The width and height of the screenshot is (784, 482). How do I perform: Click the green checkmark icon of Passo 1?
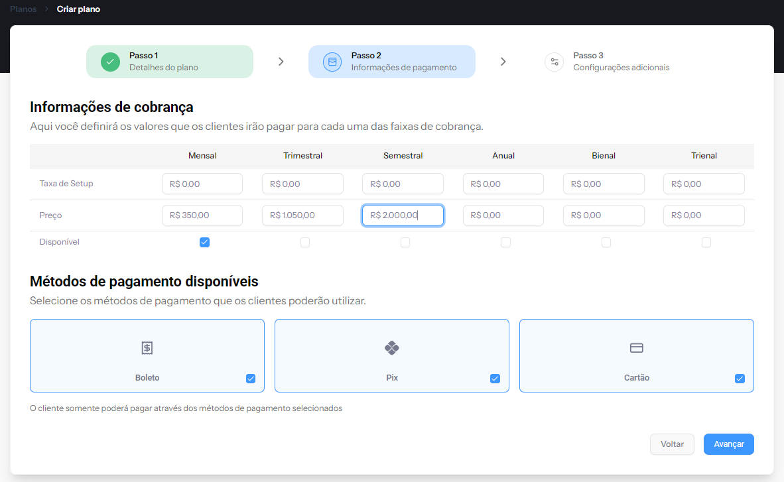point(110,62)
